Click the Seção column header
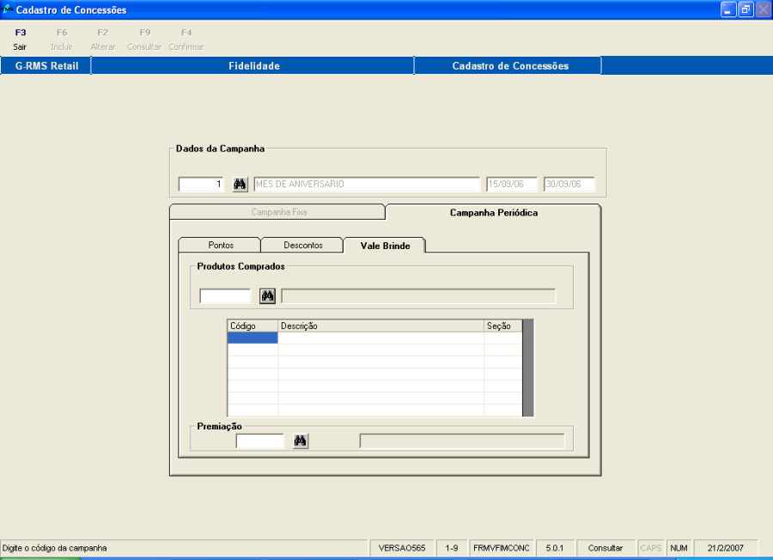This screenshot has height=560, width=773. (x=503, y=326)
